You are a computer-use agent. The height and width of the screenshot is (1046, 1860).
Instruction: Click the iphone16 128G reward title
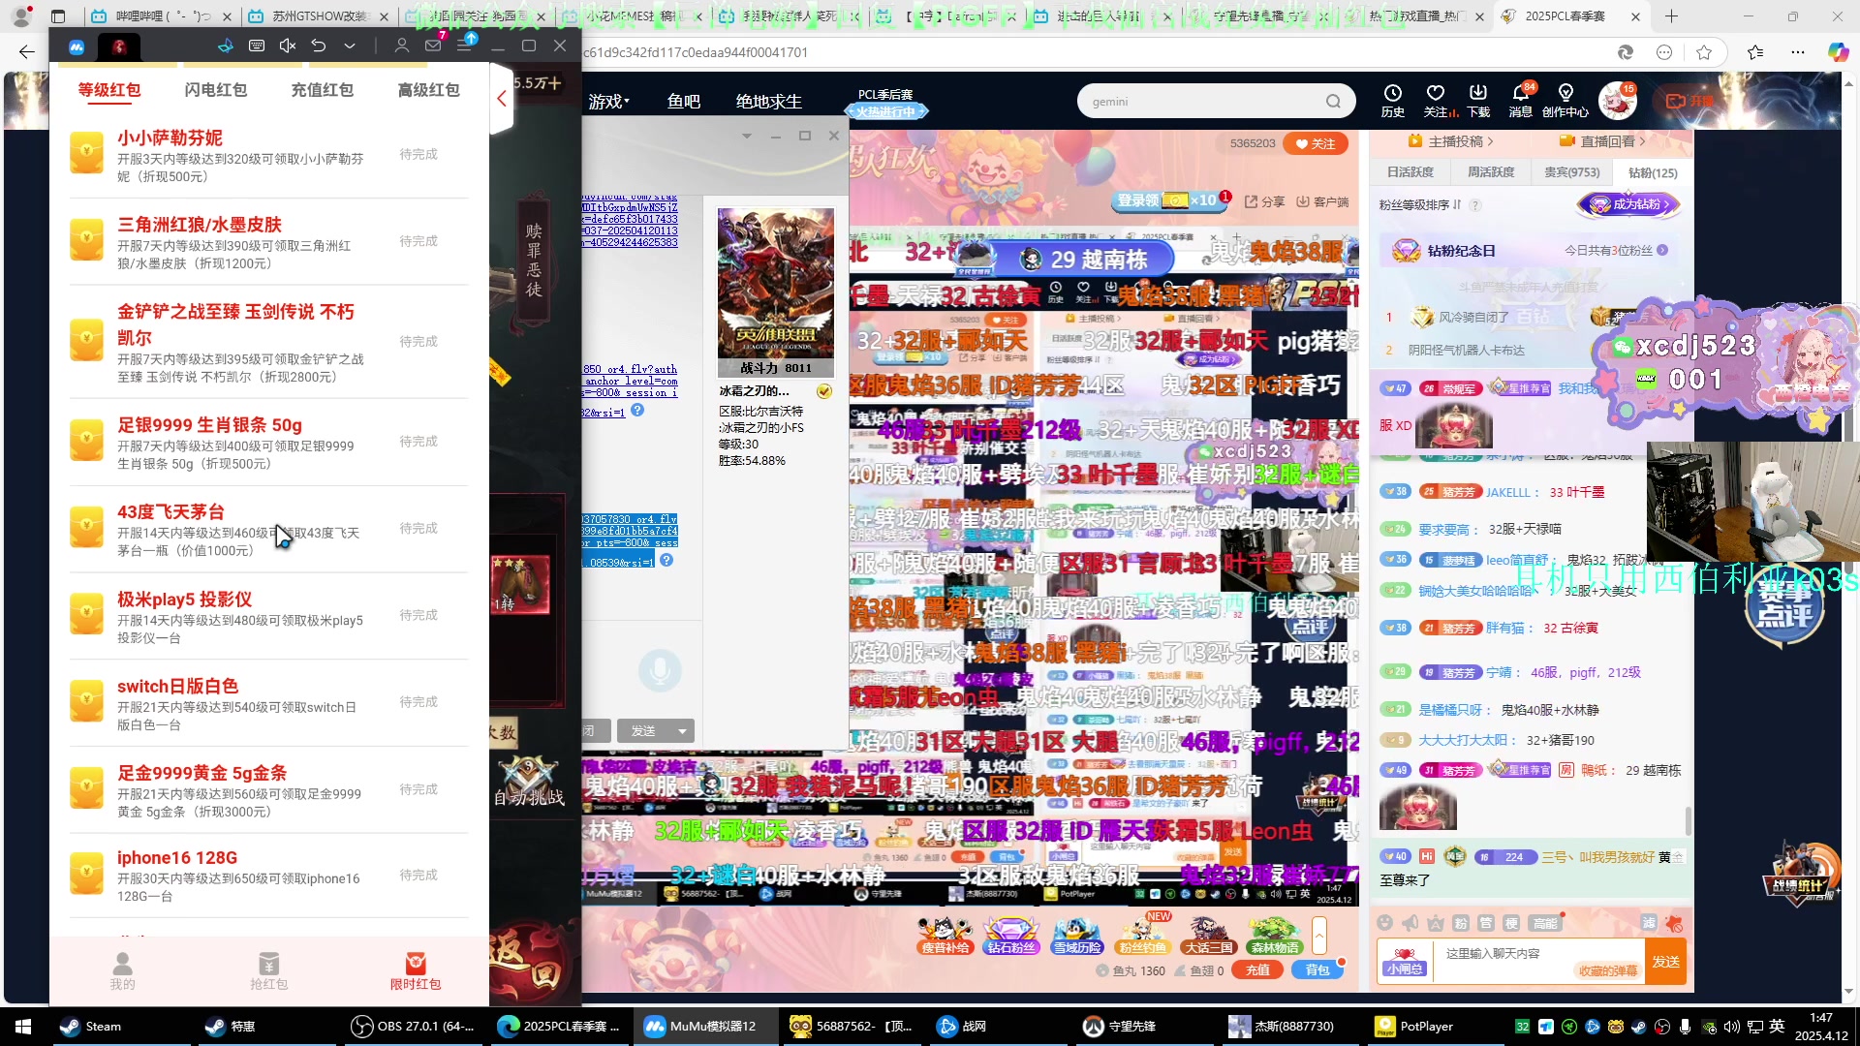(177, 858)
